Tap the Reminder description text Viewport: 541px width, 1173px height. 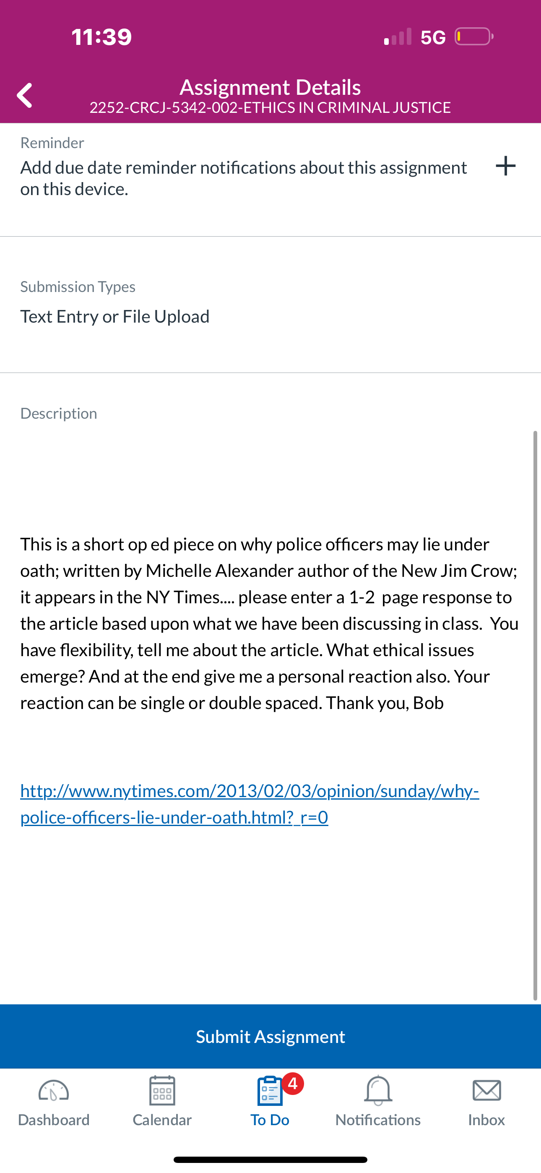coord(244,178)
